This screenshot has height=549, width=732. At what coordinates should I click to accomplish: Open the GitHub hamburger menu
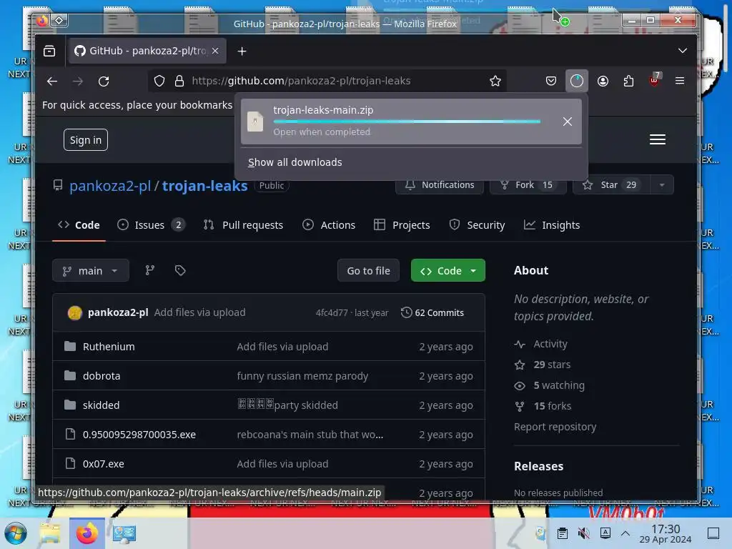[658, 139]
